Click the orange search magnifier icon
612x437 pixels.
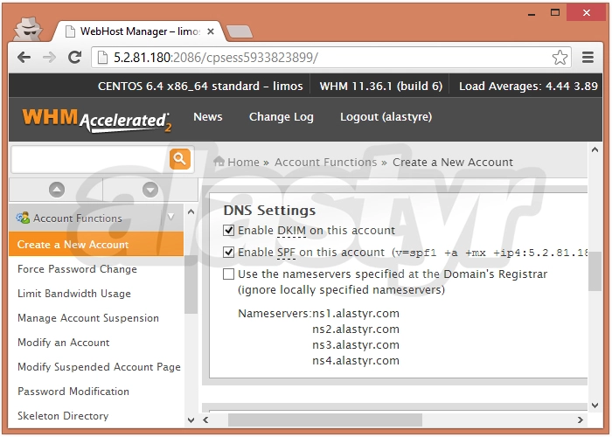[179, 158]
